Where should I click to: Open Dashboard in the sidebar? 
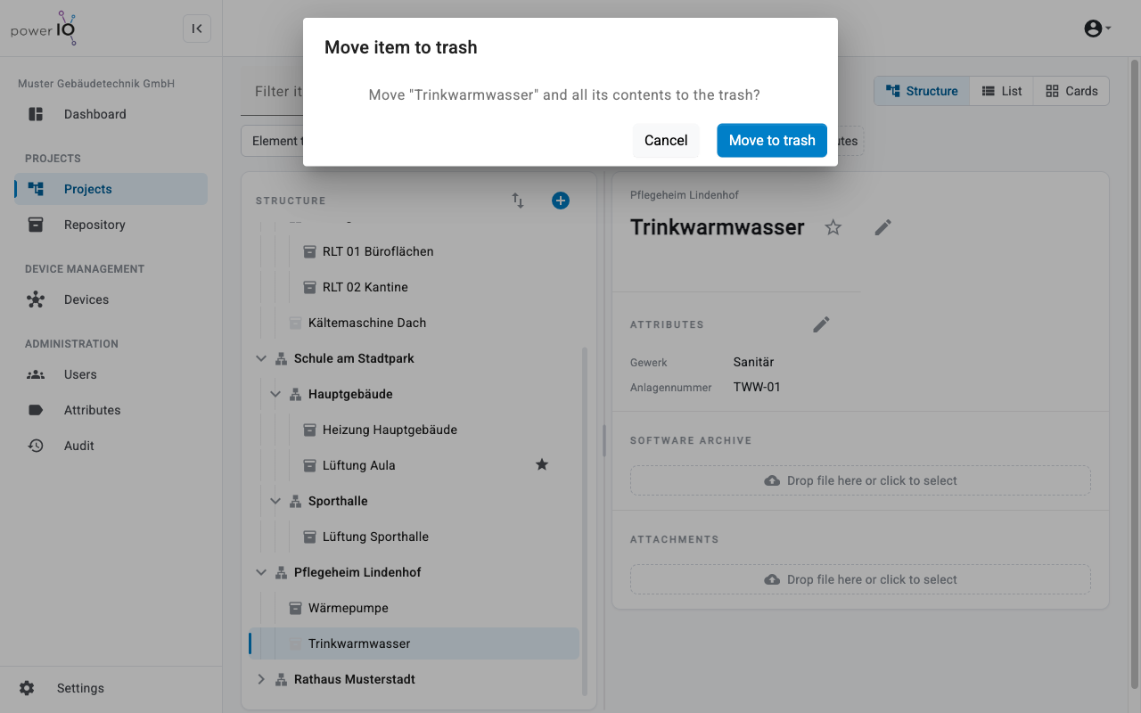point(111,114)
